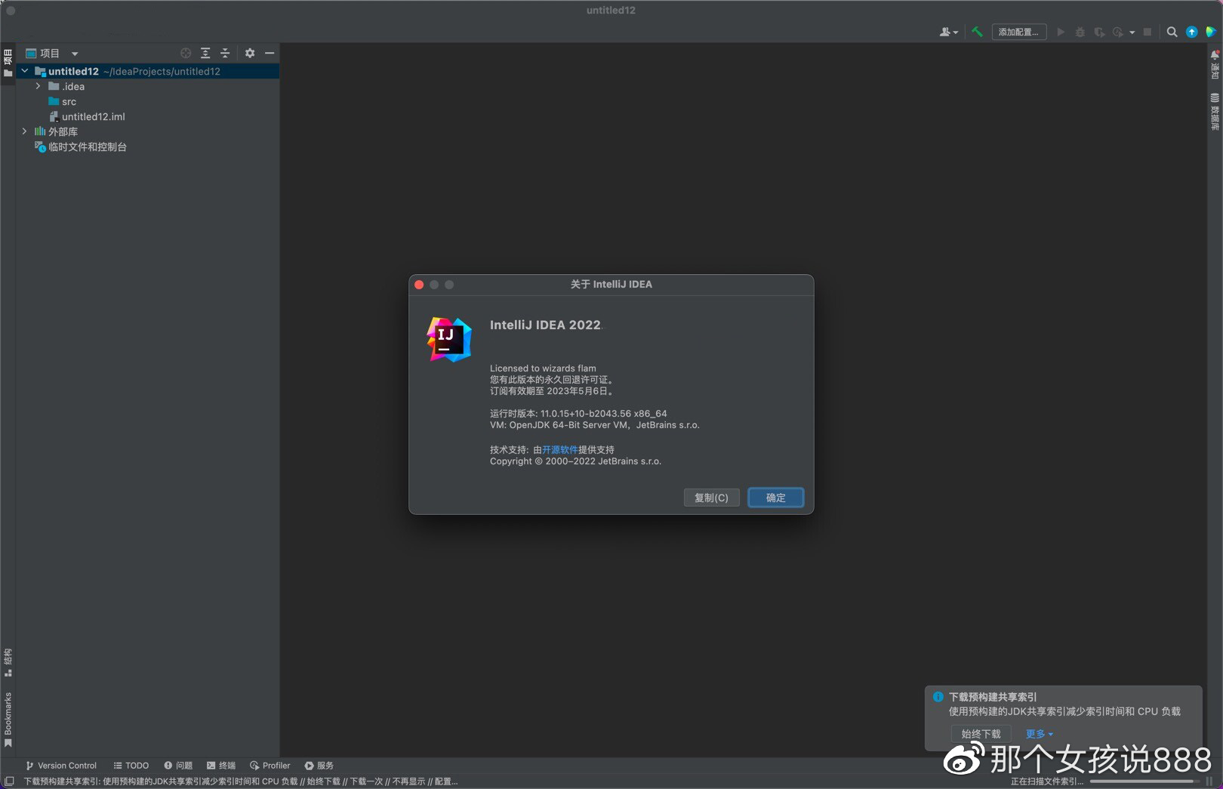Screen dimensions: 1223x789
Task: Open the dropdown arrow beside the profiler run icon
Action: pyautogui.click(x=1132, y=32)
